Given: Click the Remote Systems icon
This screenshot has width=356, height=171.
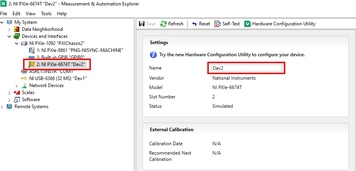Looking at the screenshot, I should coord(9,107).
